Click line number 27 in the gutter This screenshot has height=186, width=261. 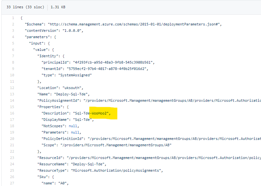(12, 183)
